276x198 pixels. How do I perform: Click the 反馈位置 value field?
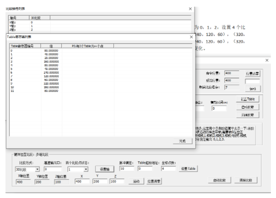[232, 81]
